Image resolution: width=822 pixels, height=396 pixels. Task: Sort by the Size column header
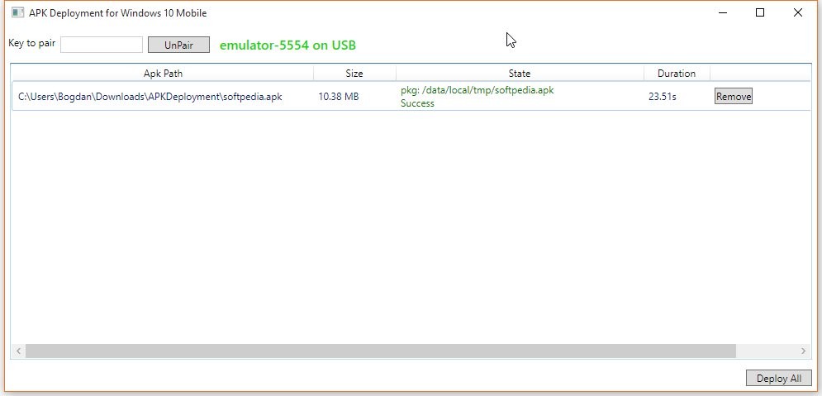pos(354,74)
